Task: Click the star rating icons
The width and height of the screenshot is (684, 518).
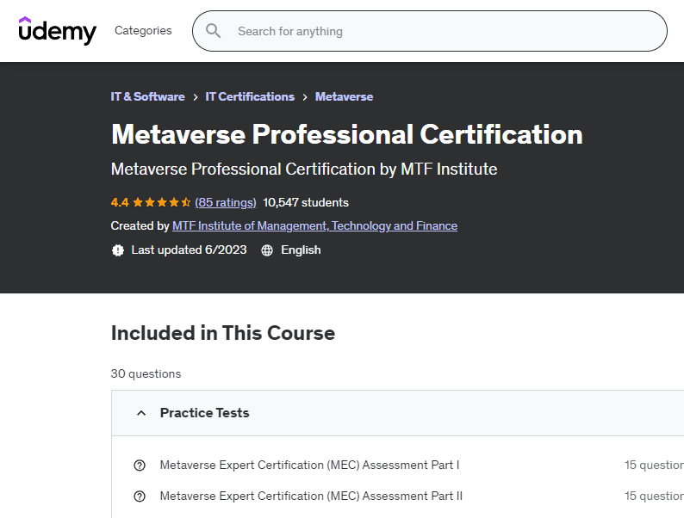Action: (x=162, y=203)
